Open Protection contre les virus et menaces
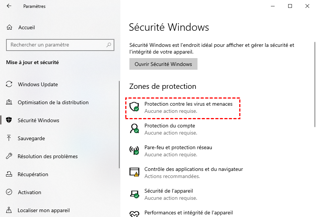 click(188, 104)
